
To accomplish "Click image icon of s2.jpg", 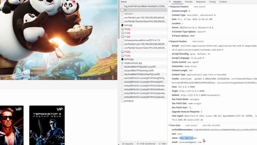I will point(122,33).
